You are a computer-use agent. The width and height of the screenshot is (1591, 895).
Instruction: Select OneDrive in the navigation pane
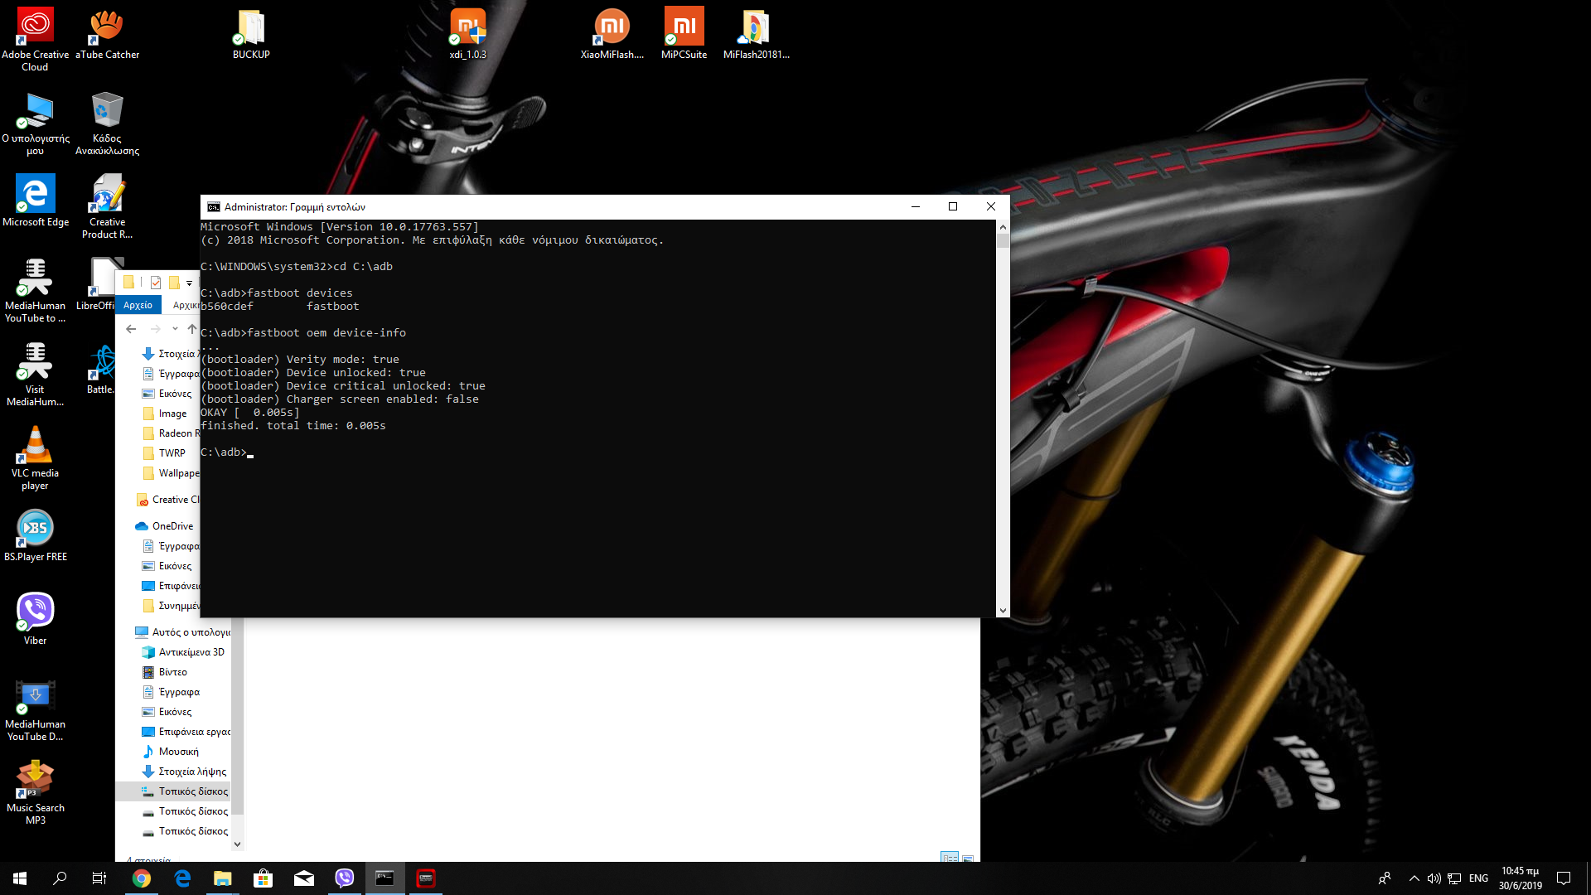[x=172, y=526]
